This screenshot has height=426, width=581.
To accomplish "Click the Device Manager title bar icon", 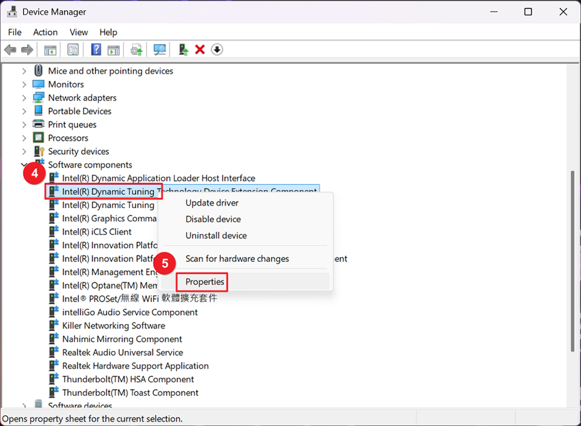I will pos(12,12).
